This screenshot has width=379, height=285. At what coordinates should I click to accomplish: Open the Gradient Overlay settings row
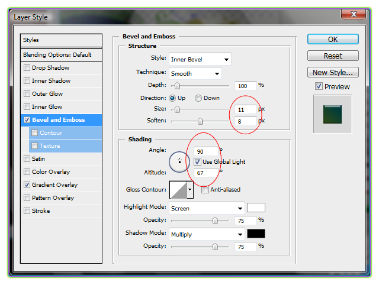click(x=62, y=185)
